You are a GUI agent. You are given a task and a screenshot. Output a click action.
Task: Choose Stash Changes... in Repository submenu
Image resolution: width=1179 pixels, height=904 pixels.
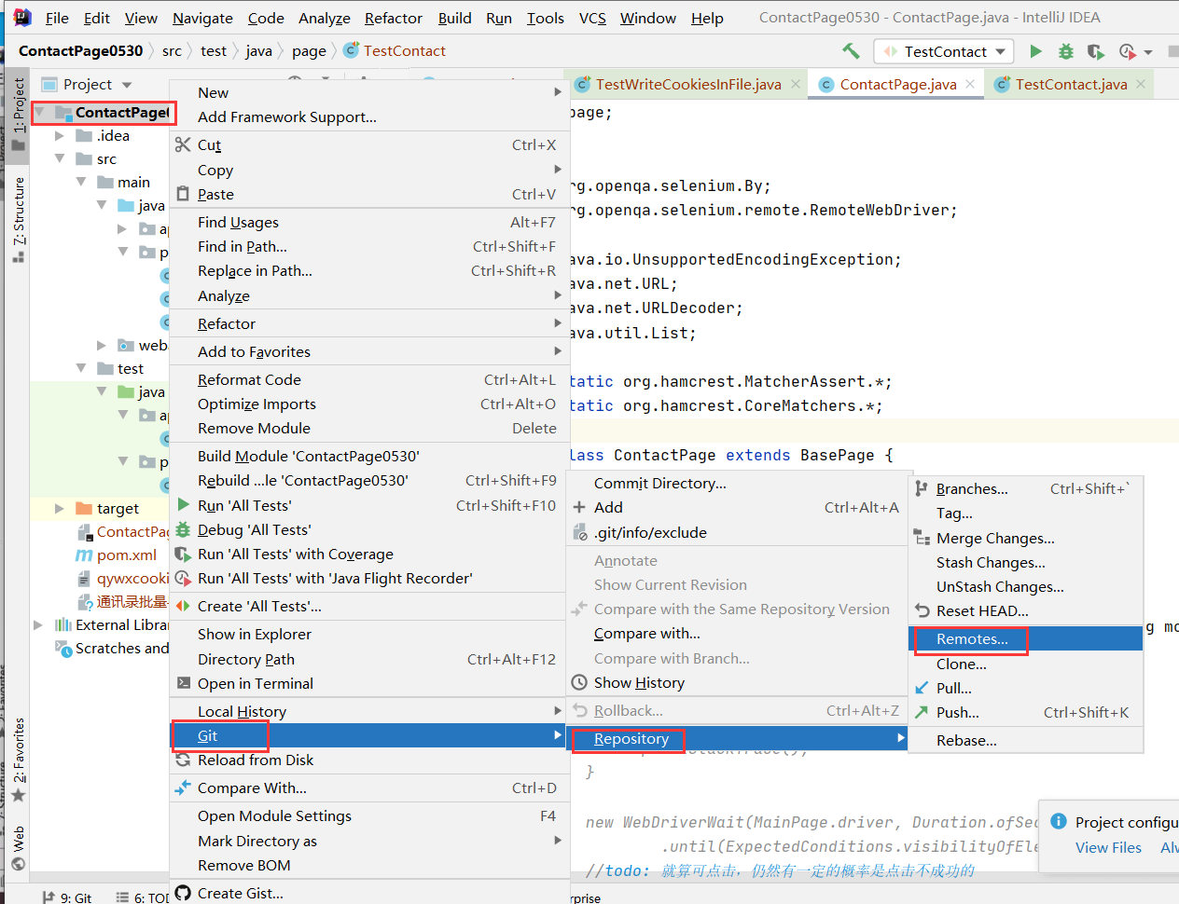pos(1025,562)
